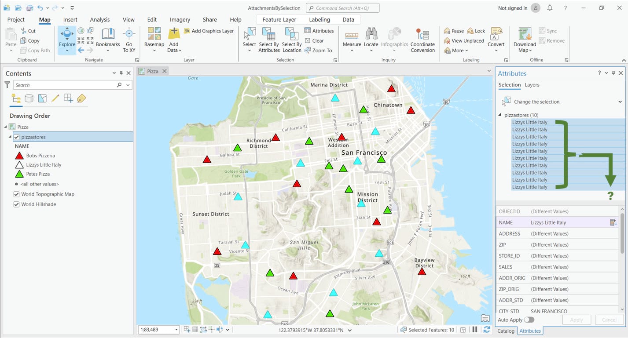Open the map scale dropdown
The width and height of the screenshot is (628, 338).
176,329
